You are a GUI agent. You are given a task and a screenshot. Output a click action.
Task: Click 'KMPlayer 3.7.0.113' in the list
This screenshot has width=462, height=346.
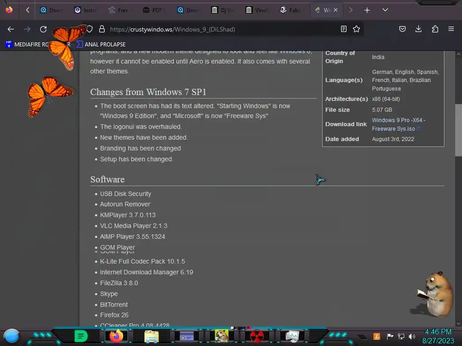tap(128, 215)
